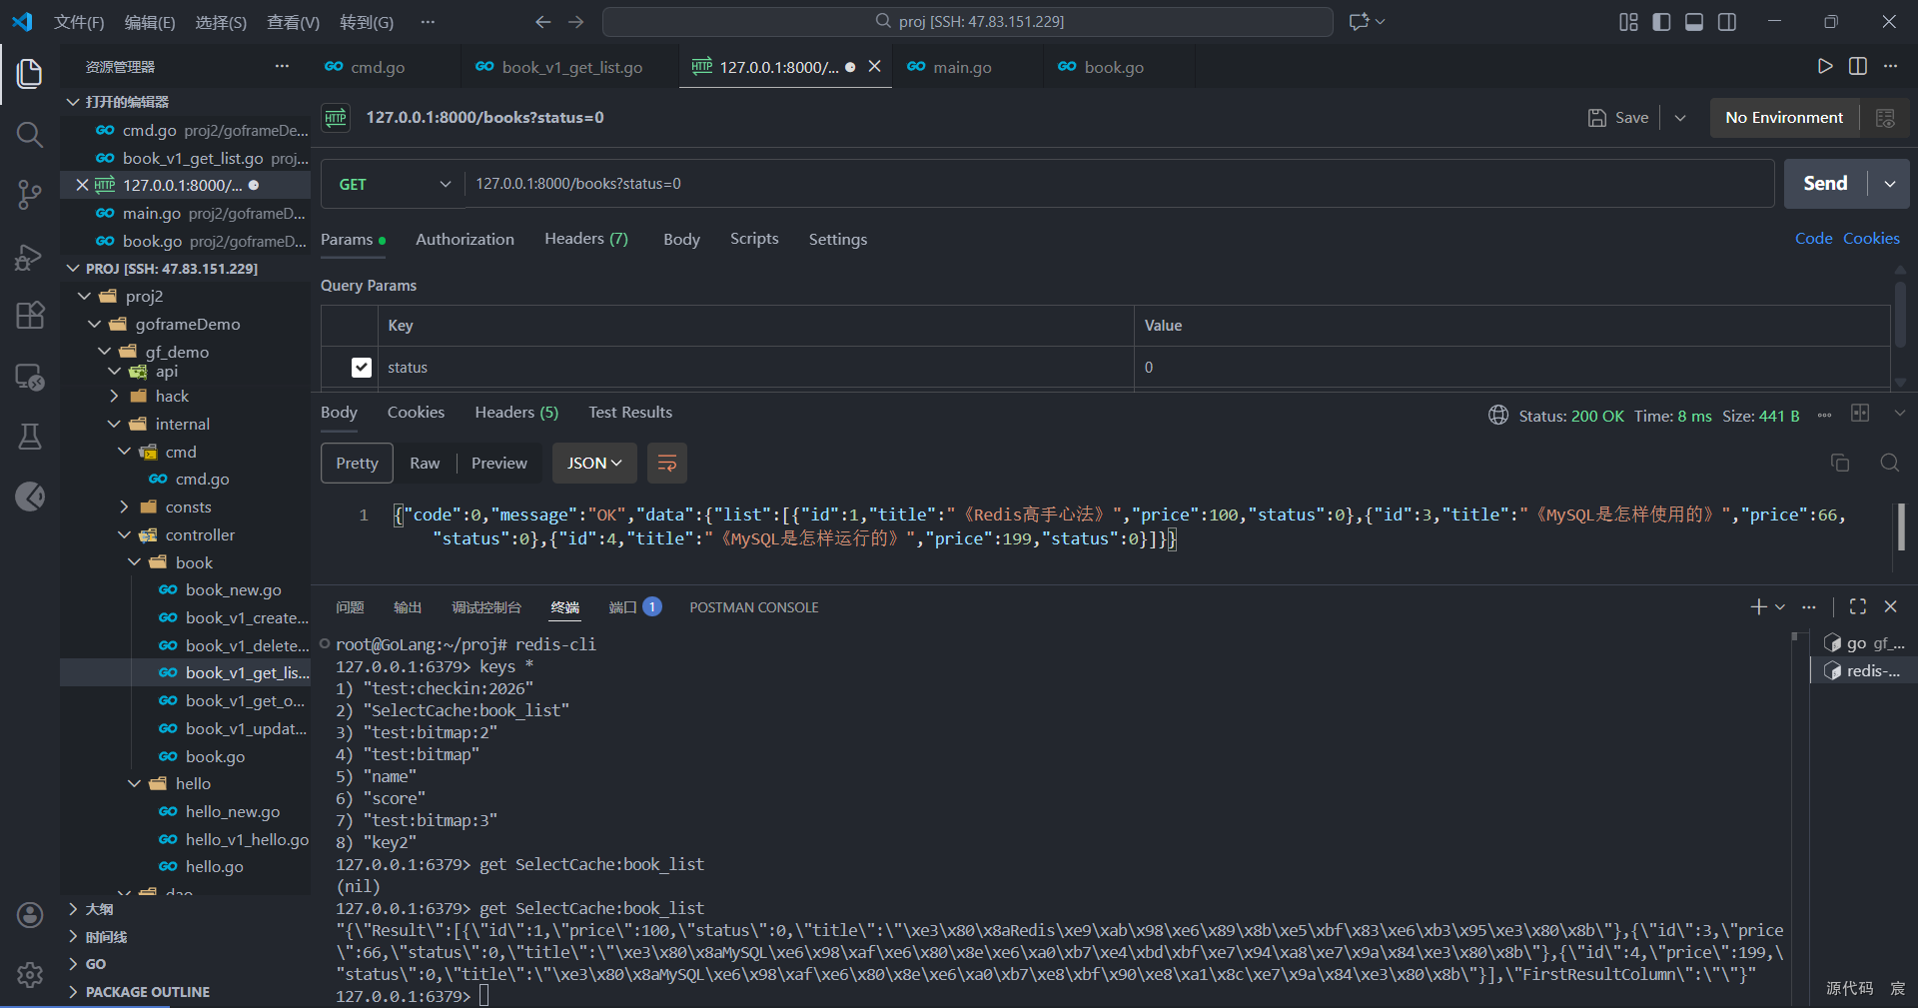
Task: Click the Run play icon in editor toolbar
Action: (x=1825, y=66)
